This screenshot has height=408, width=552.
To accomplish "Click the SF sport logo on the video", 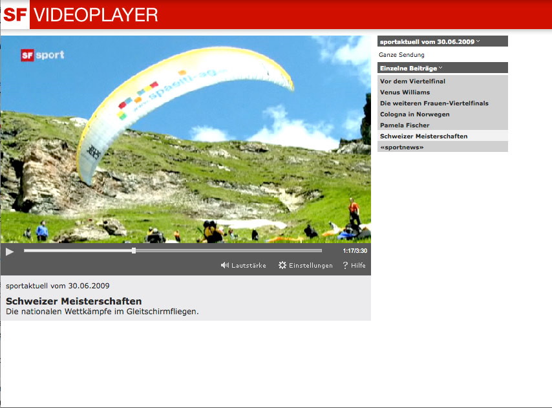I will [43, 55].
